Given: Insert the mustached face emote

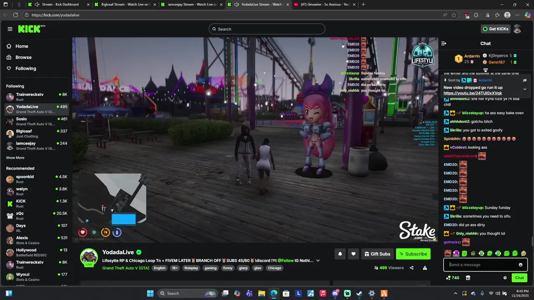Looking at the screenshot, I should pyautogui.click(x=448, y=253).
